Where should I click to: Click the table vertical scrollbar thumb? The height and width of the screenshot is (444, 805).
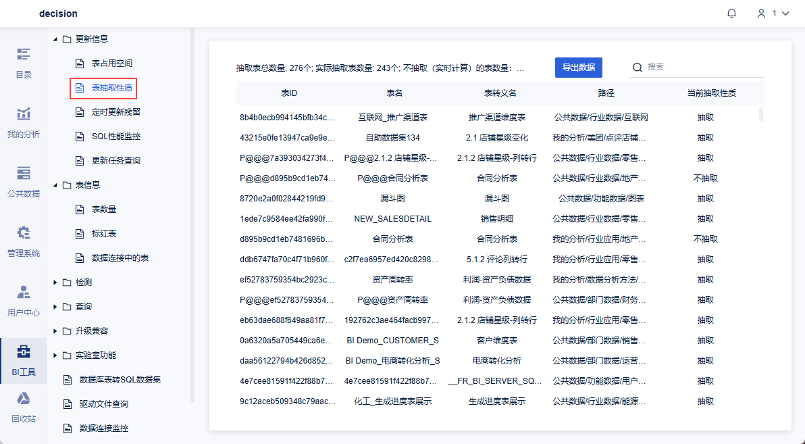pyautogui.click(x=761, y=114)
